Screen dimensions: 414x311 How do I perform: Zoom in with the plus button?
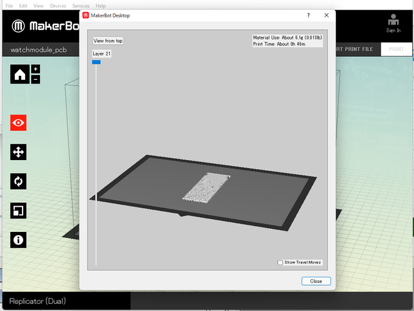tap(36, 69)
